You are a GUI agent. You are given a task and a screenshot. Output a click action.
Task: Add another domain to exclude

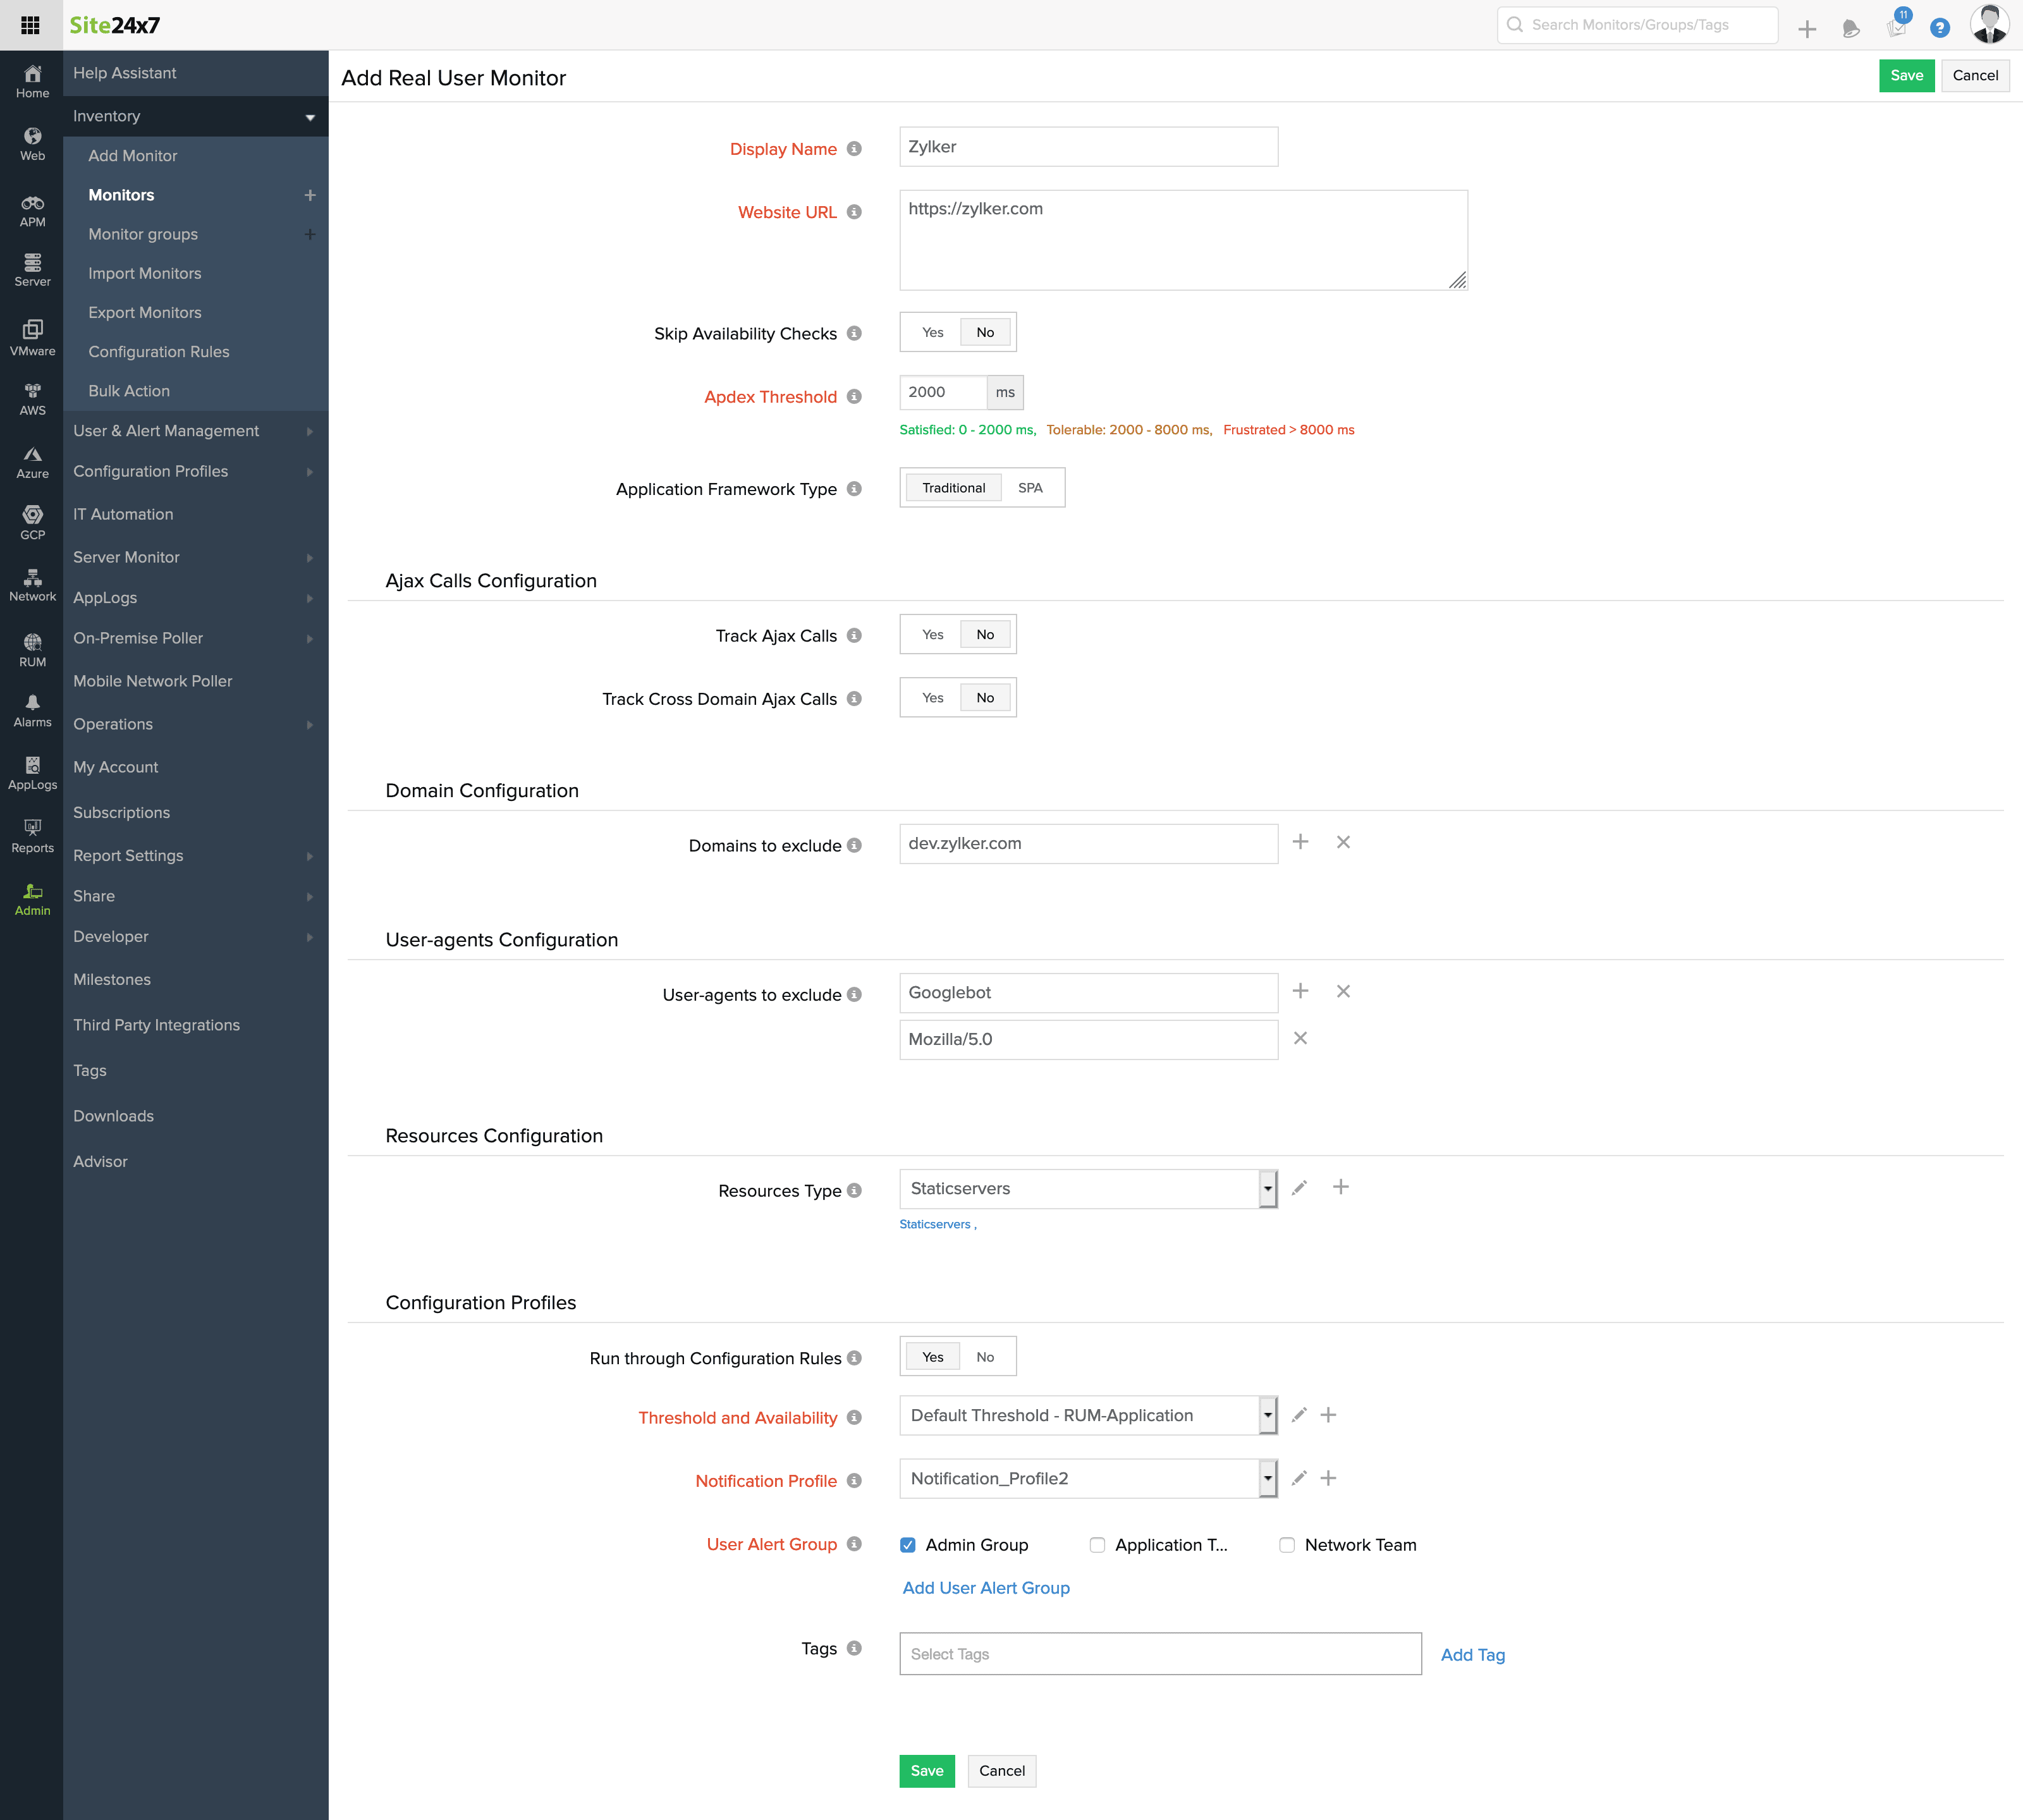pos(1300,842)
